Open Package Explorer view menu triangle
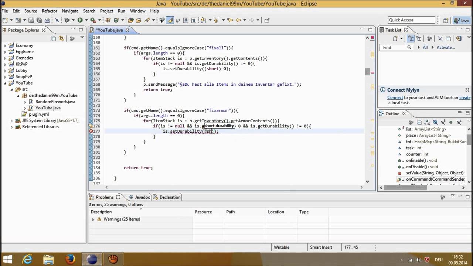Screen dimensions: 473x266 (x=82, y=38)
